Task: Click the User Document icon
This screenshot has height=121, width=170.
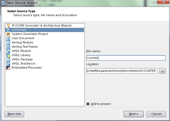Action: pyautogui.click(x=8, y=38)
